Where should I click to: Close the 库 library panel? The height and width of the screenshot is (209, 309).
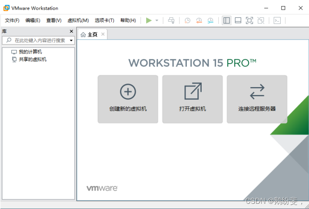71,31
